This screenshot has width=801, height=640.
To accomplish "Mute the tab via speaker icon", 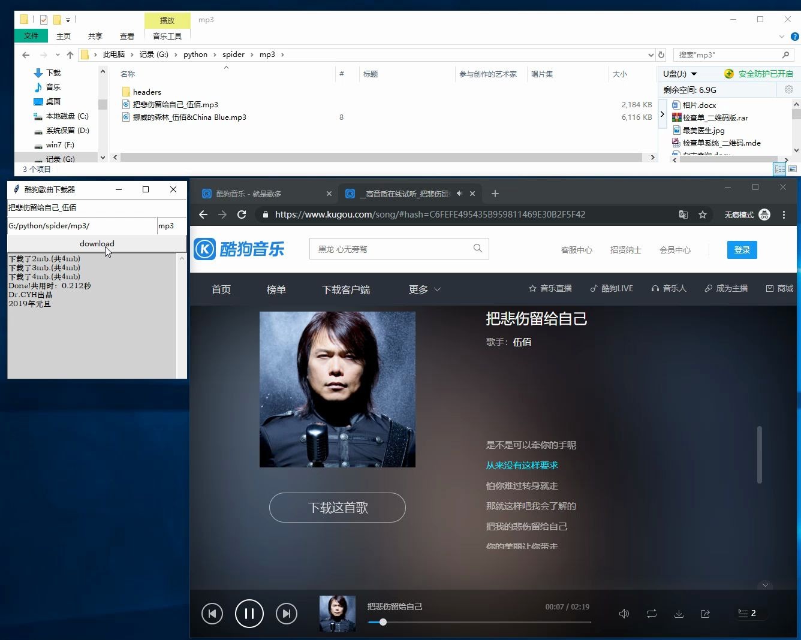I will pyautogui.click(x=459, y=194).
